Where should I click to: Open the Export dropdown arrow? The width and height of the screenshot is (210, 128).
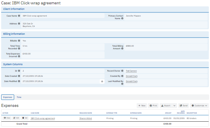(174, 106)
